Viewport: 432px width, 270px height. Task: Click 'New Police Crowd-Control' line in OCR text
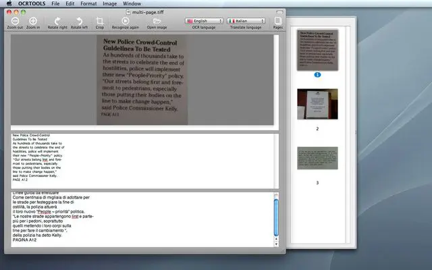coord(31,135)
